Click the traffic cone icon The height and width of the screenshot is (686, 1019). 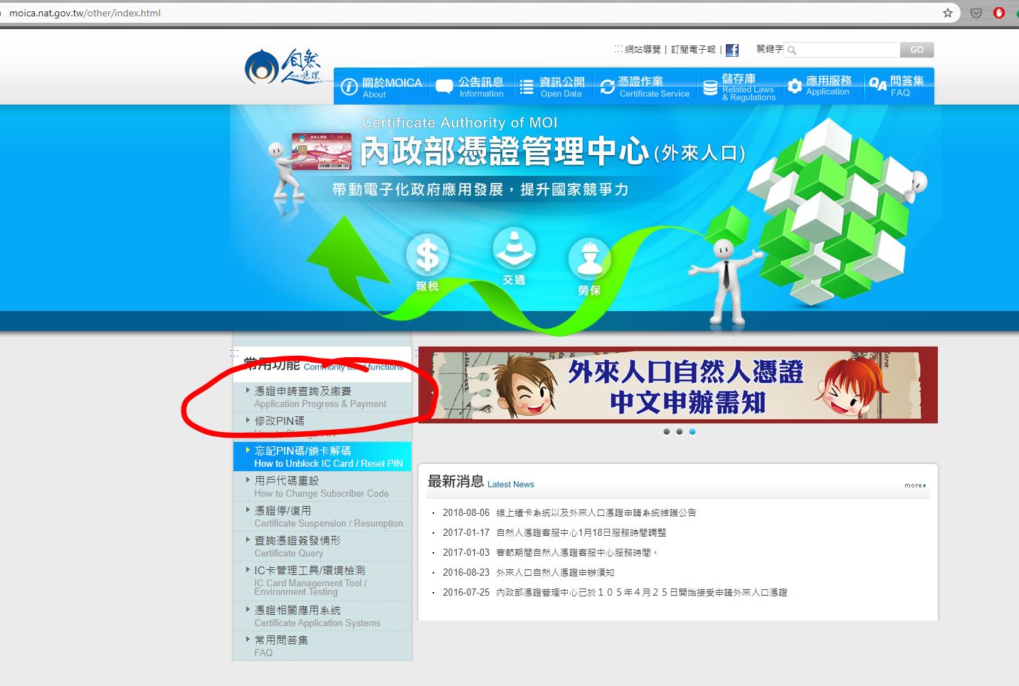514,248
